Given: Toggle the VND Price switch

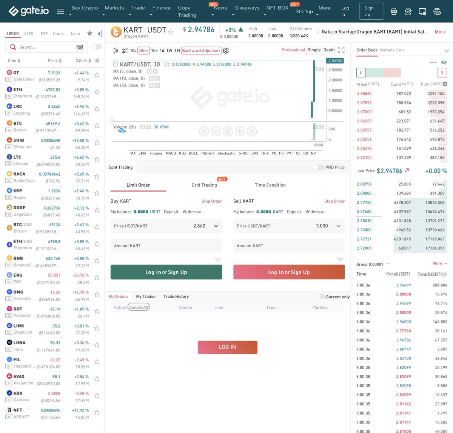Looking at the screenshot, I should click(318, 167).
